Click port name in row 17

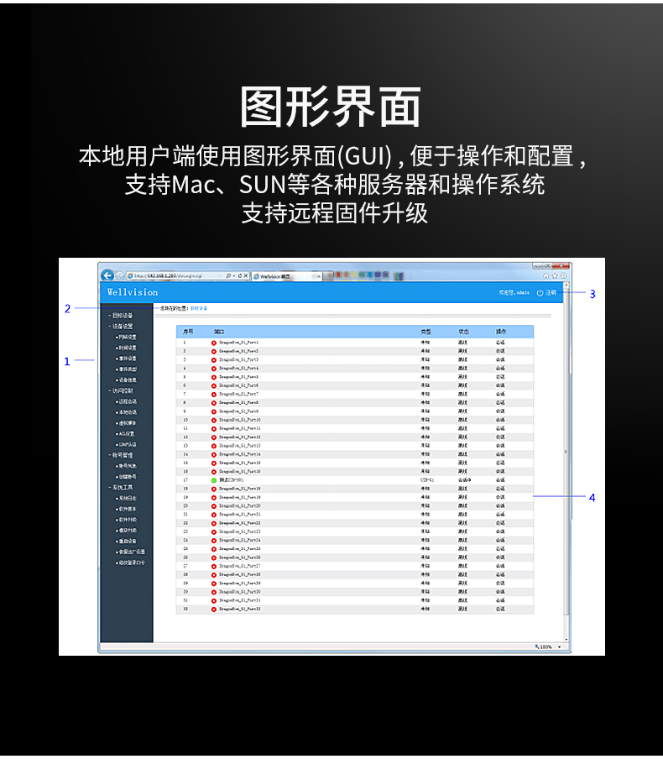point(231,480)
